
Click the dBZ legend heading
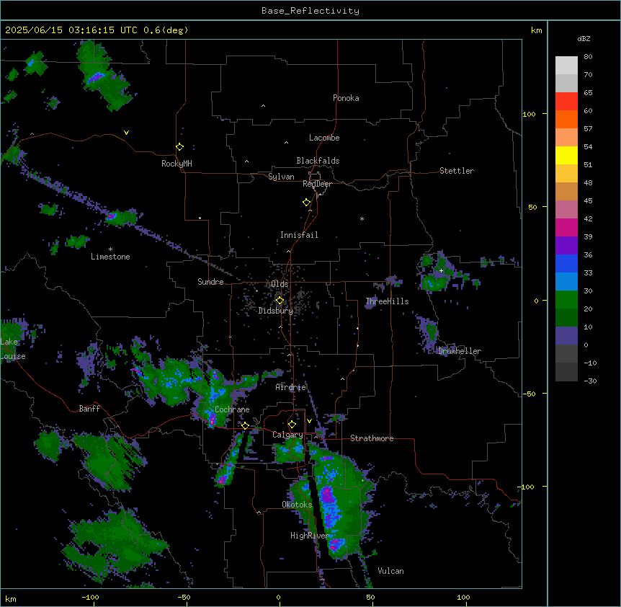(x=584, y=39)
